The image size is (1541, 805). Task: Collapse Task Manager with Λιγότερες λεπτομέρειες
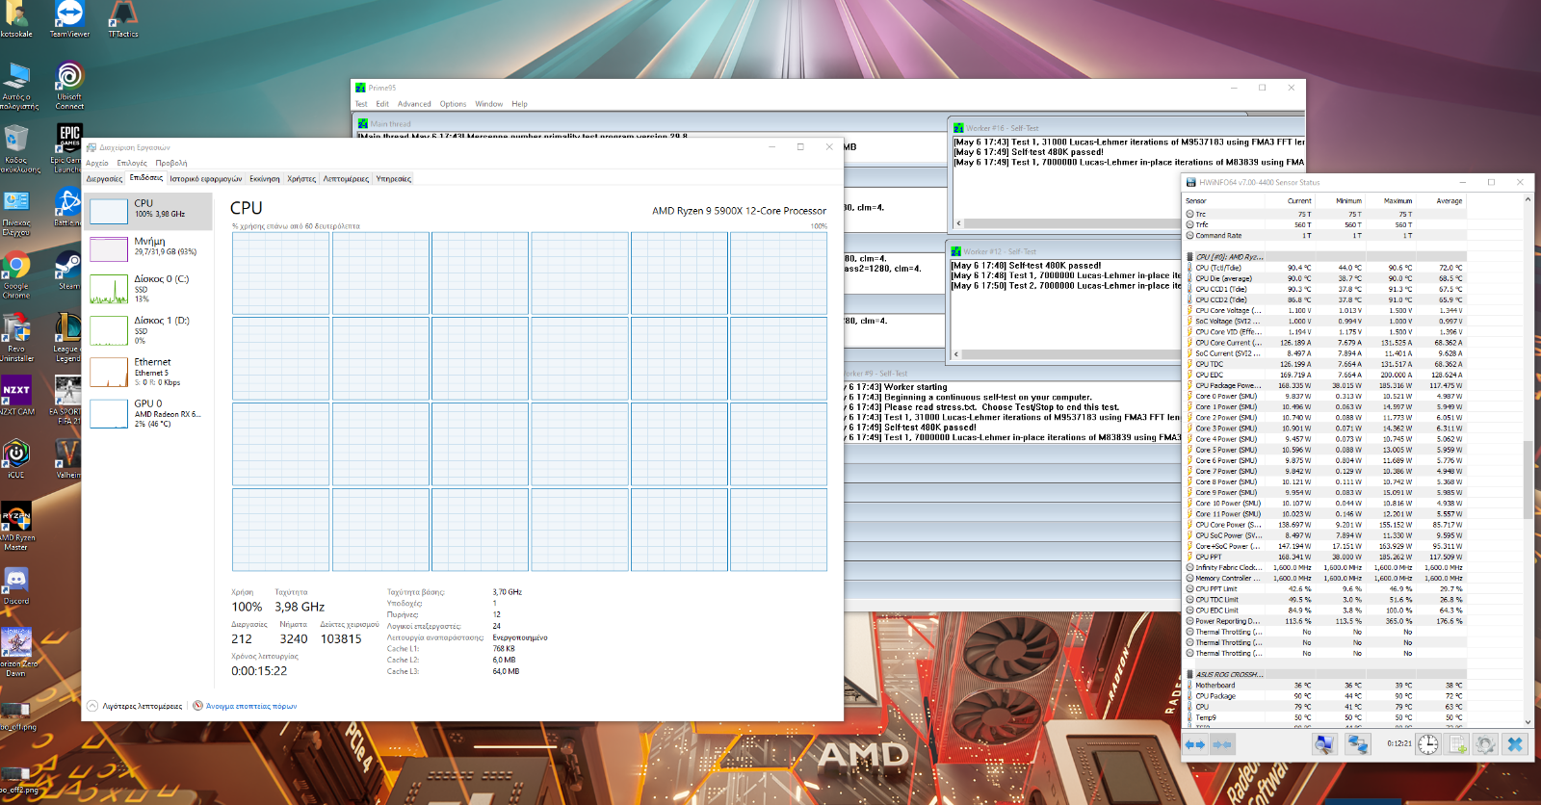pos(135,706)
